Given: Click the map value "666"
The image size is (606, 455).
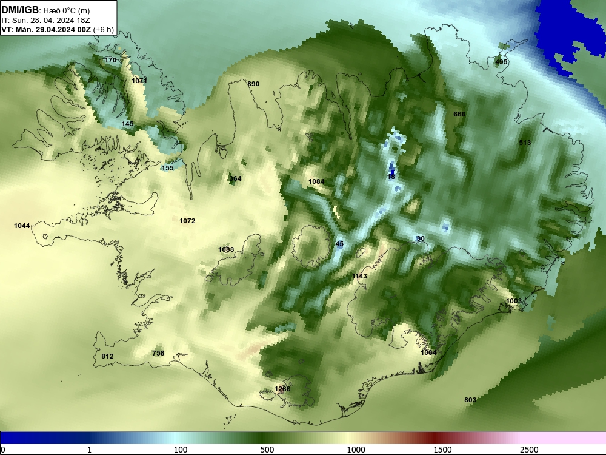Looking at the screenshot, I should point(459,114).
